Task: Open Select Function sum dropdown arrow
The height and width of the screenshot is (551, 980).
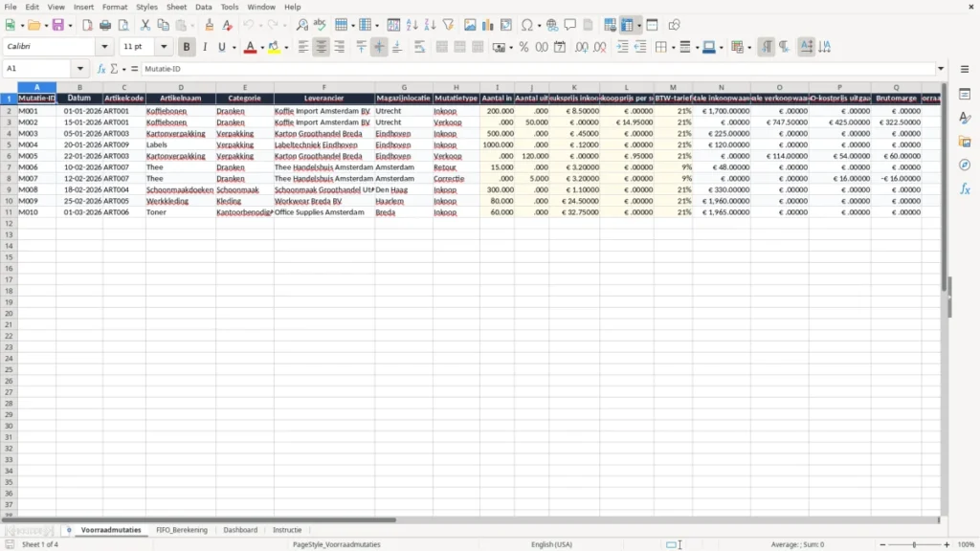Action: [x=123, y=69]
